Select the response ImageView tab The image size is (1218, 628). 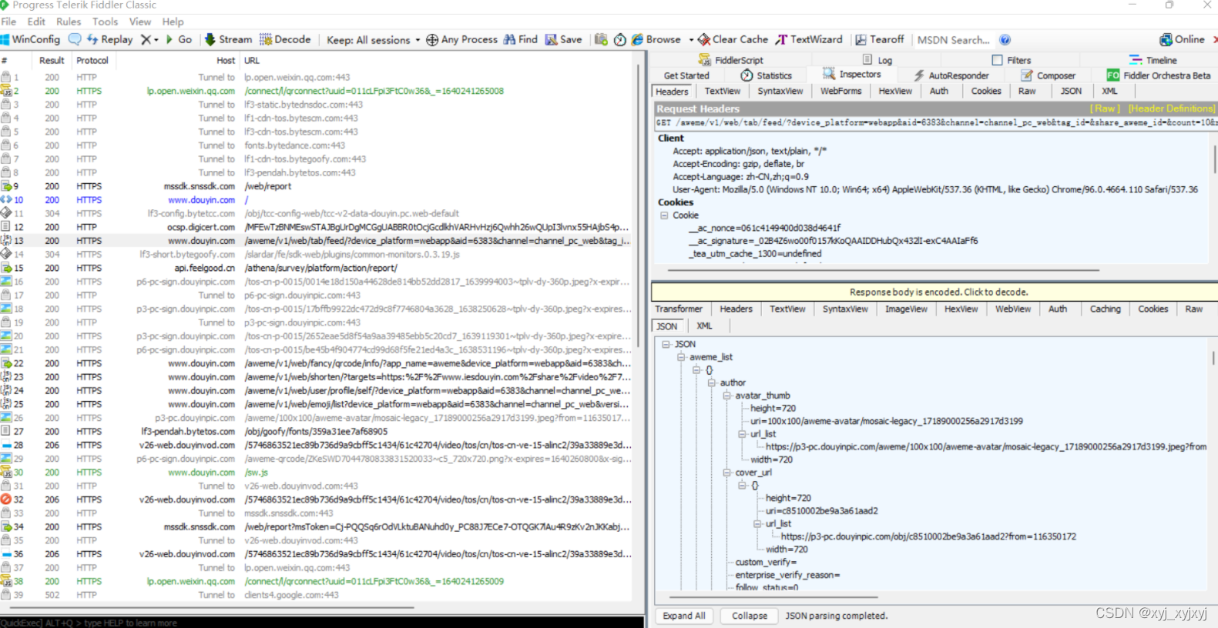pos(906,309)
